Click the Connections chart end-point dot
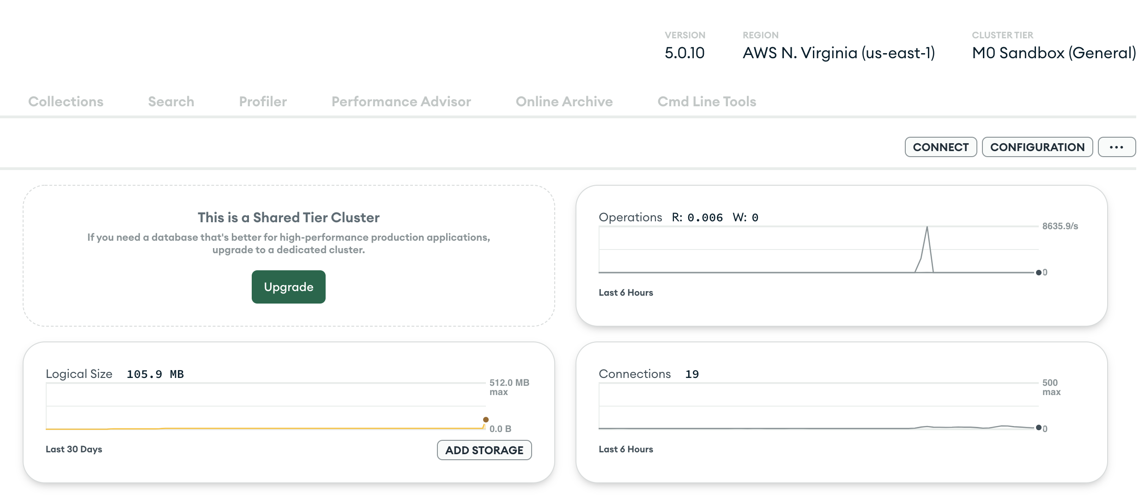 1038,428
